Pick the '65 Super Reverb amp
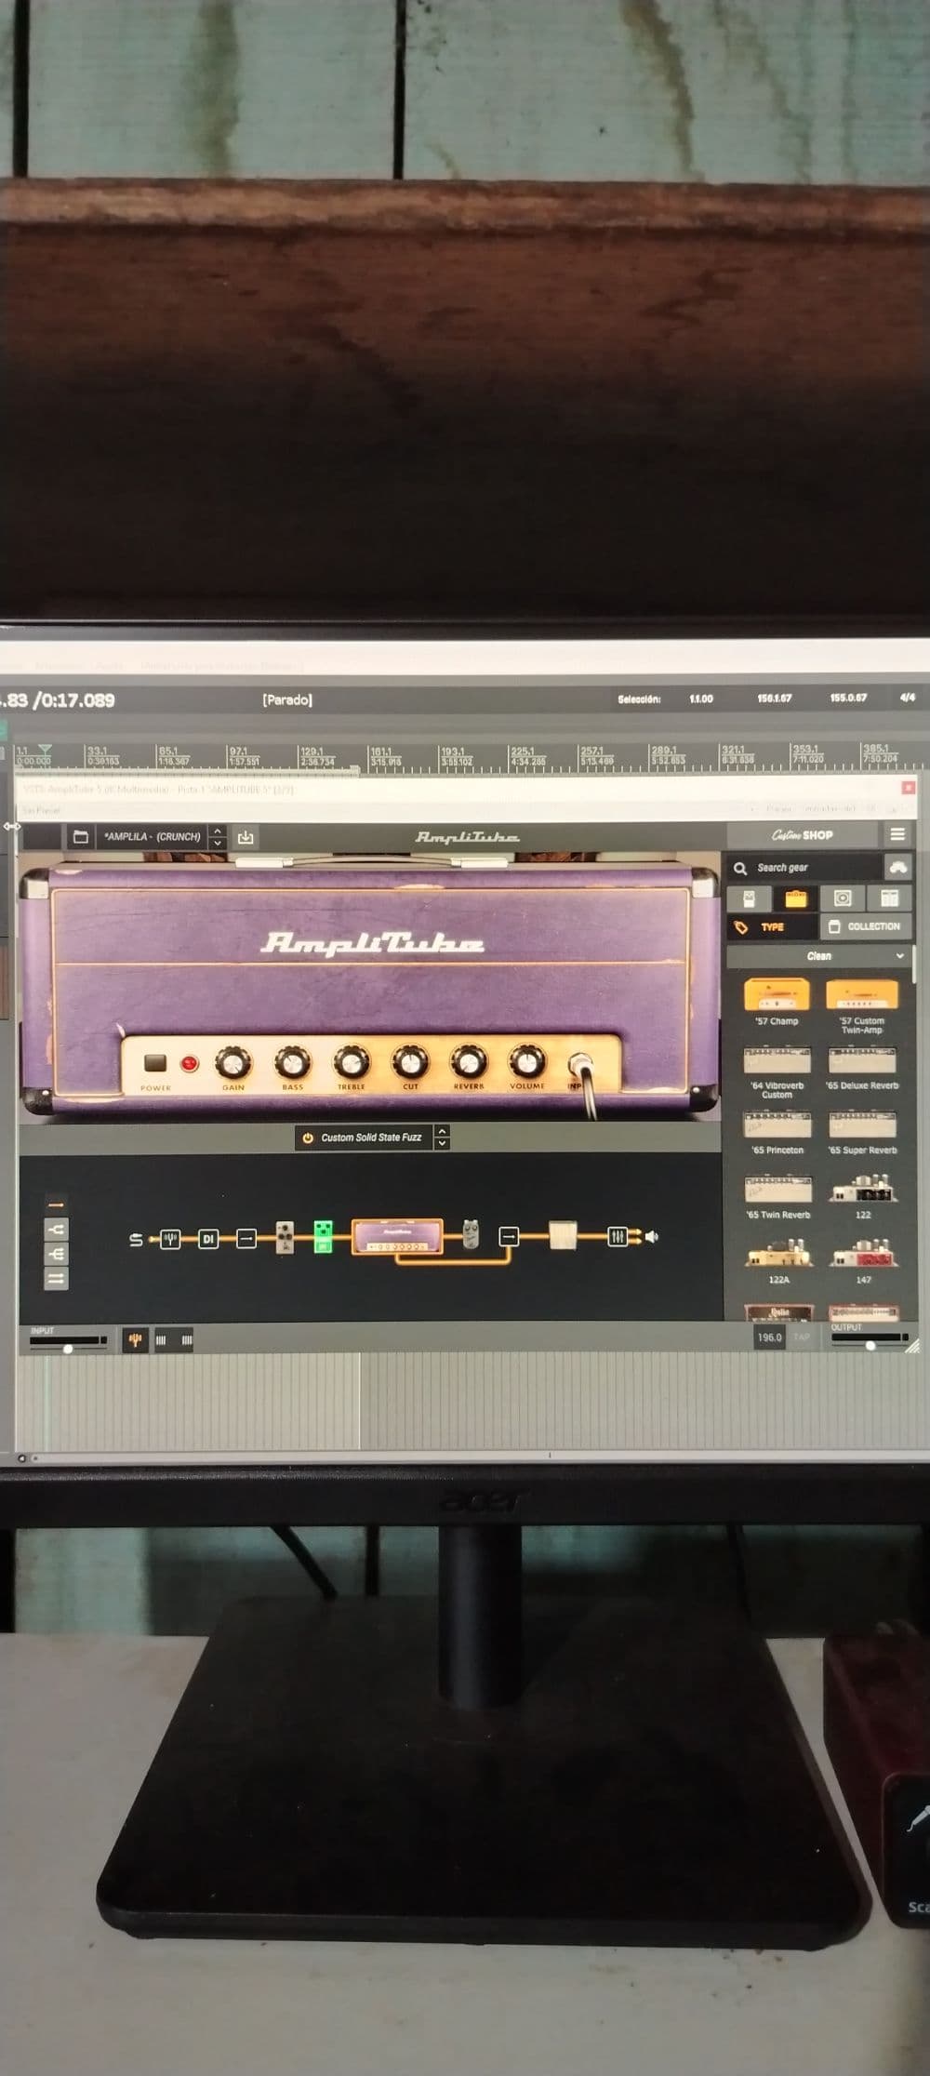The width and height of the screenshot is (930, 2076). click(x=862, y=1125)
